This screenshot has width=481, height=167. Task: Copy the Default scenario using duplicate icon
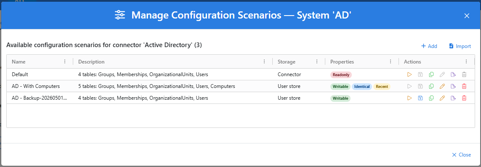431,74
